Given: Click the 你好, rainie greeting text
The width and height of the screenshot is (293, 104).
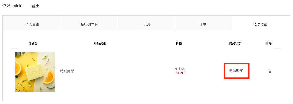Looking at the screenshot, I should [x=12, y=6].
